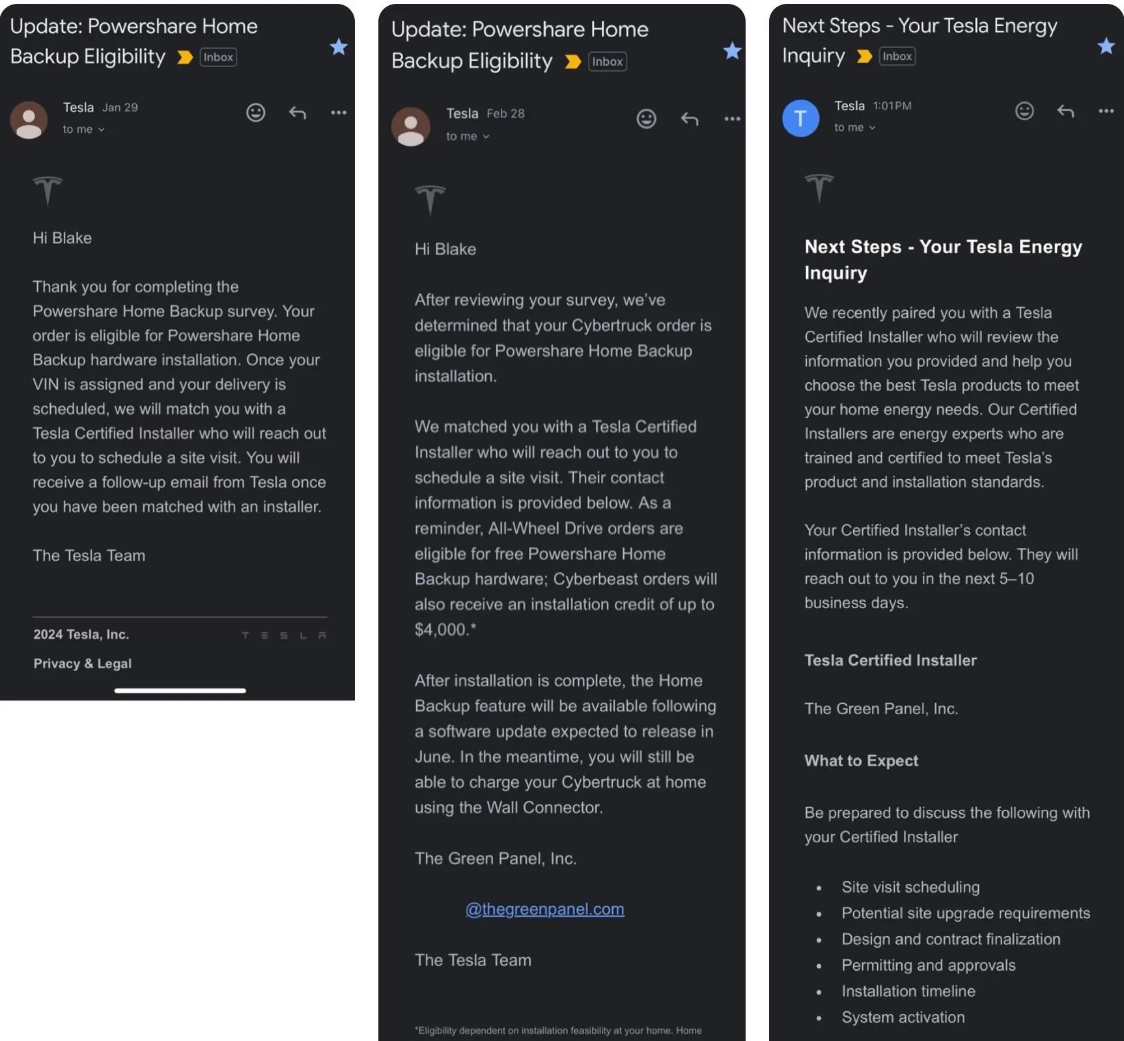Open the Privacy & Legal link
The width and height of the screenshot is (1124, 1041).
pyautogui.click(x=83, y=663)
